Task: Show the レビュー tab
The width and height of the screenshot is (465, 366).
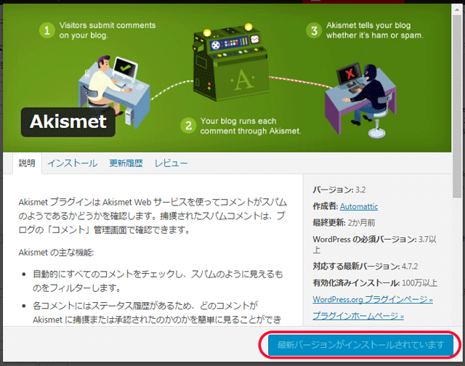Action: point(171,163)
